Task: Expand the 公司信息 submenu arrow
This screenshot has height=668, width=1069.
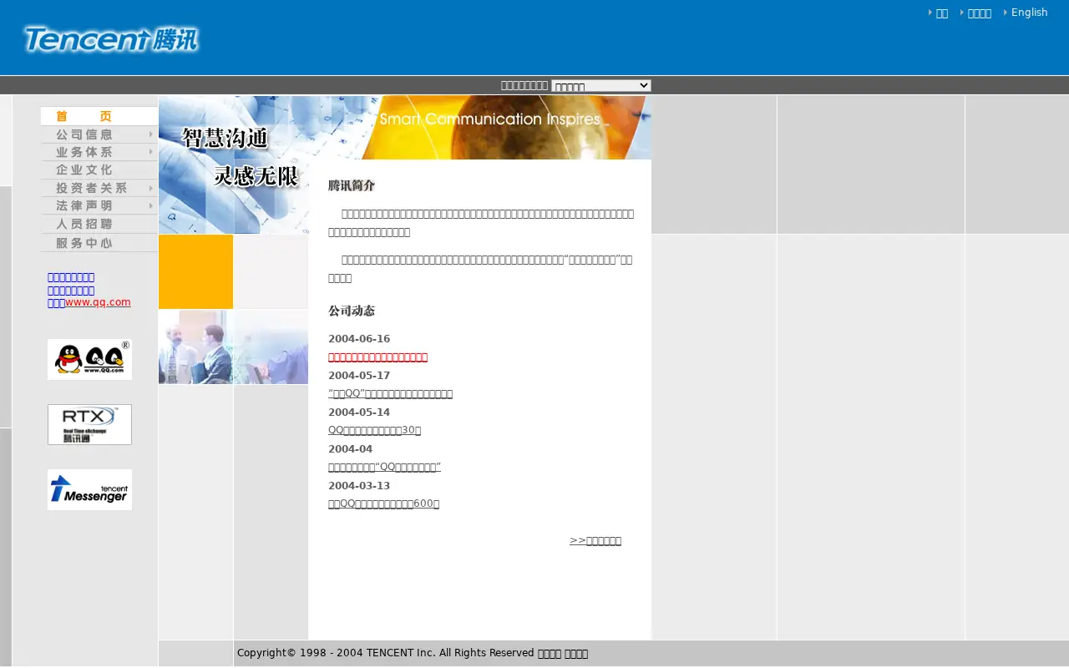Action: [x=151, y=134]
